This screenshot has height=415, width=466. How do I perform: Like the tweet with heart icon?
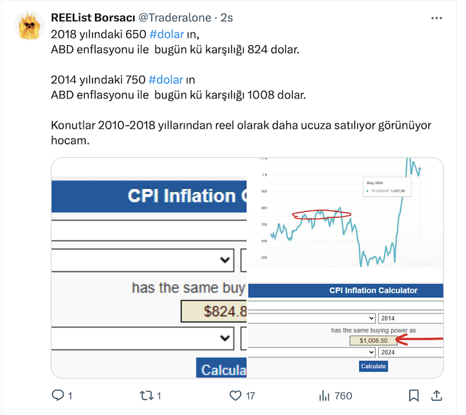(236, 396)
